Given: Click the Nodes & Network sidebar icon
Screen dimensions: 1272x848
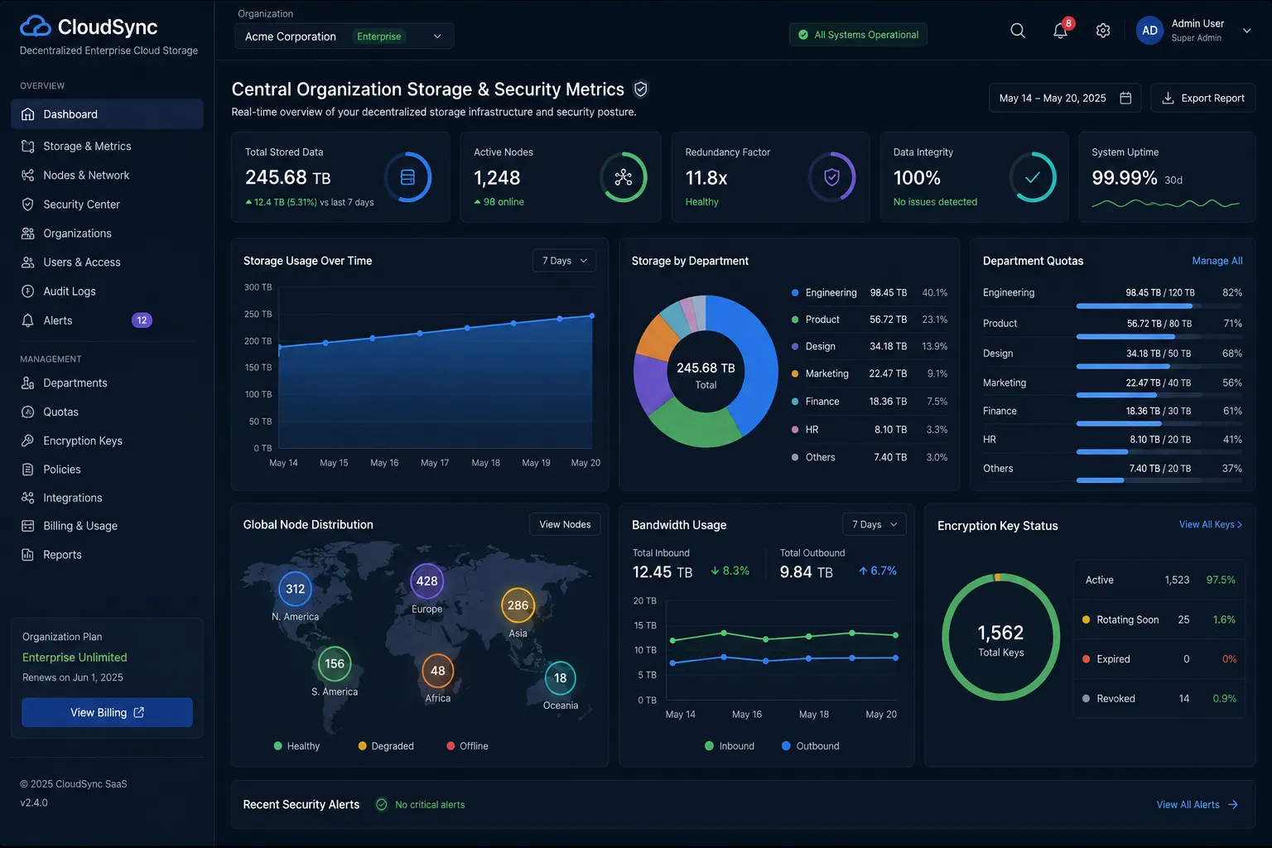Looking at the screenshot, I should pyautogui.click(x=27, y=175).
